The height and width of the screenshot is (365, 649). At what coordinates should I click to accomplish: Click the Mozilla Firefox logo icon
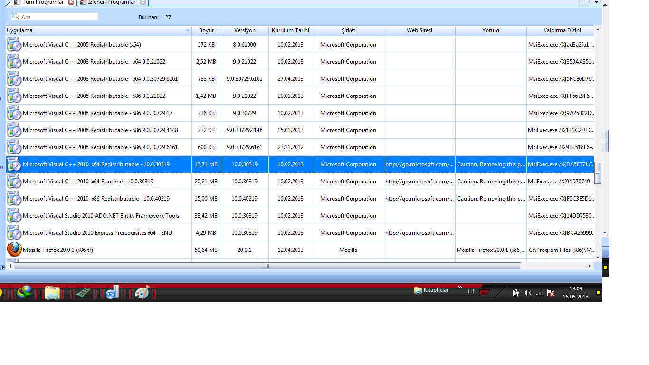[x=14, y=250]
